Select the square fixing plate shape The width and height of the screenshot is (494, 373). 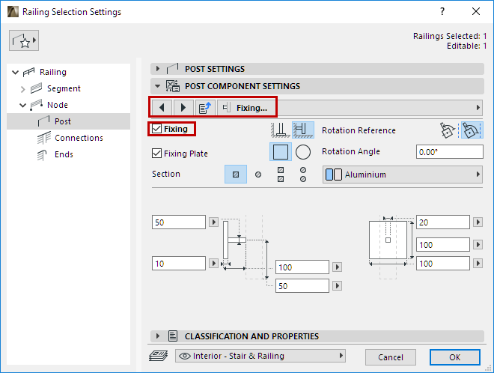coord(281,152)
